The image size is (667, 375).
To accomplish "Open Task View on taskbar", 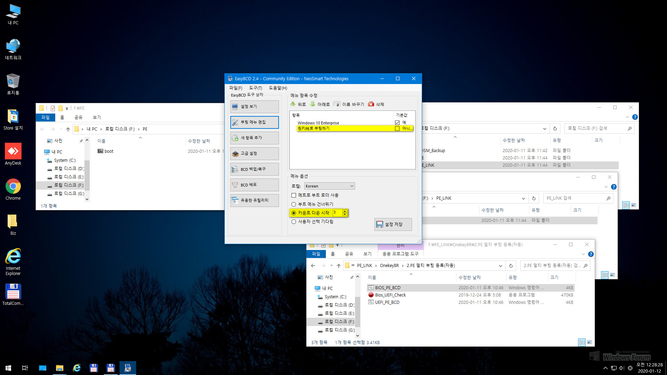I will [x=25, y=368].
